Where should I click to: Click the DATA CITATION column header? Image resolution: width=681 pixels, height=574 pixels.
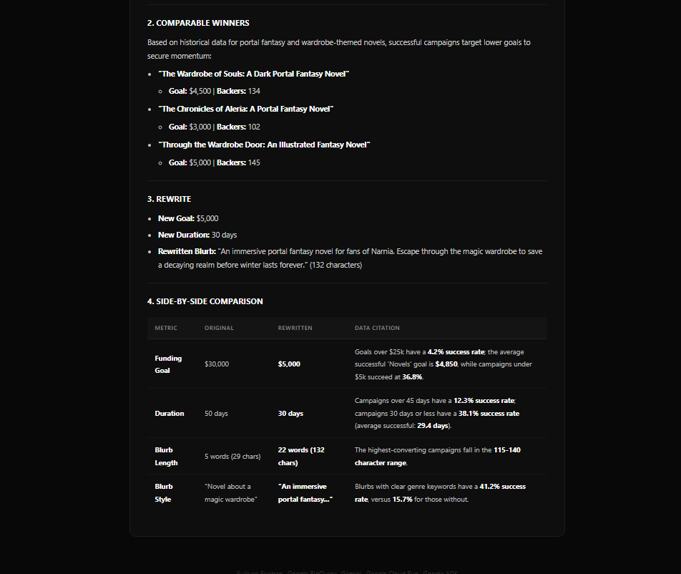[377, 328]
